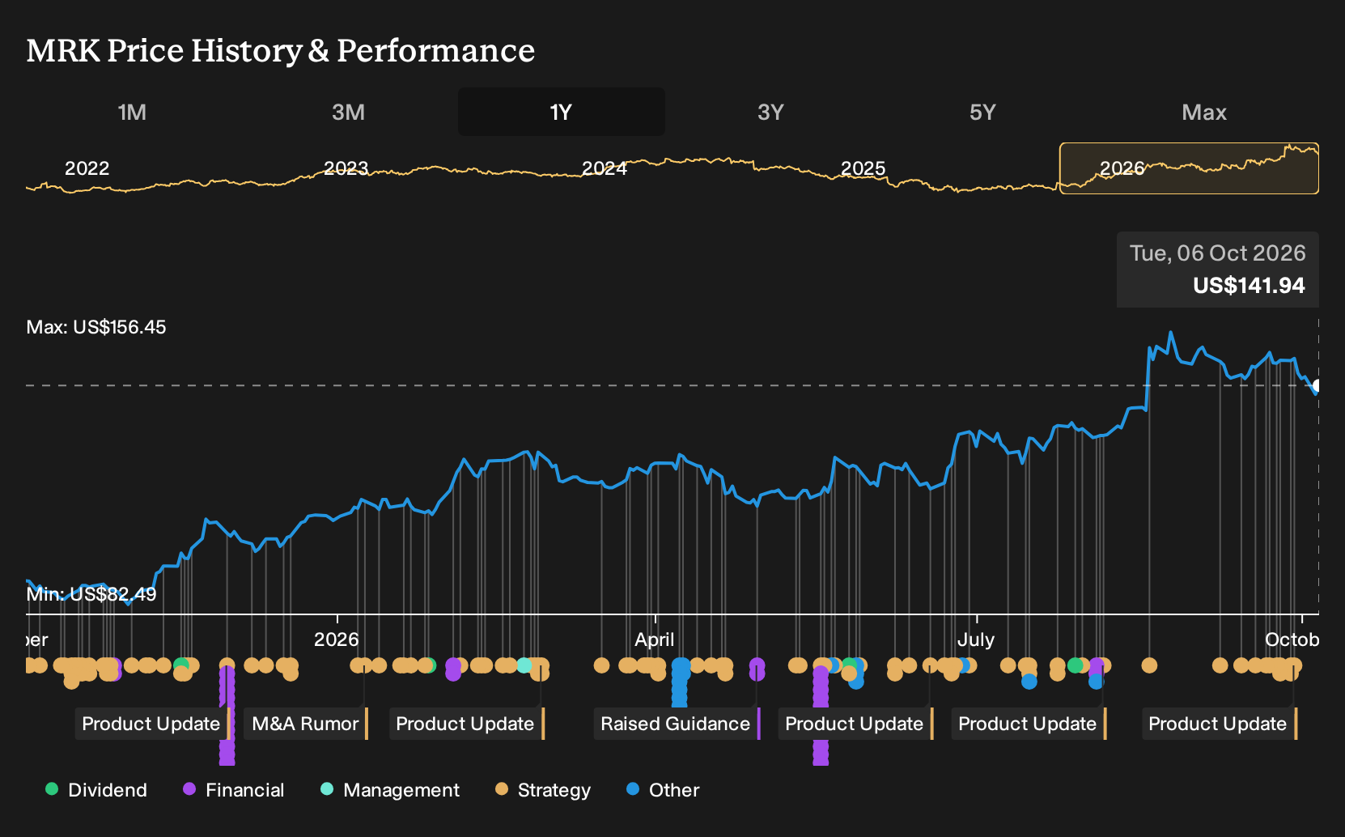Open the rightmost Product Update event label
Image resolution: width=1345 pixels, height=837 pixels.
1219,724
